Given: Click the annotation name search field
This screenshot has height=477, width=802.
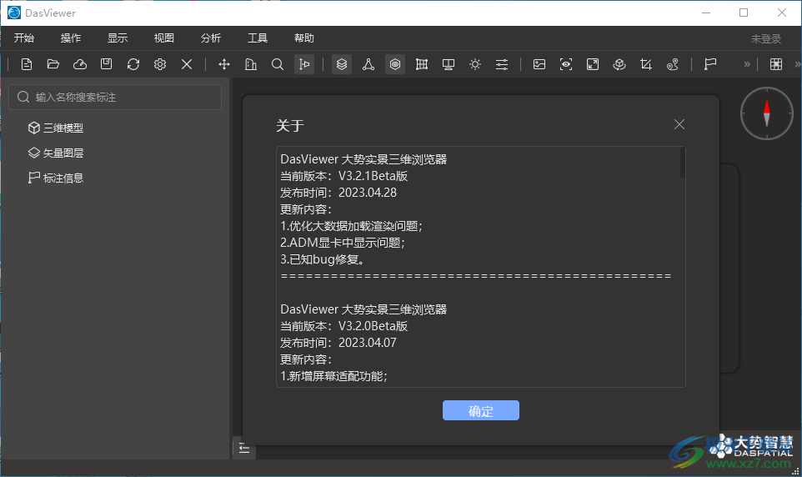Looking at the screenshot, I should tap(115, 98).
